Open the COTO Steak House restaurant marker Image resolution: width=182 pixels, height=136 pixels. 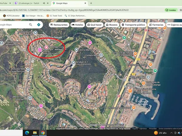click(135, 54)
